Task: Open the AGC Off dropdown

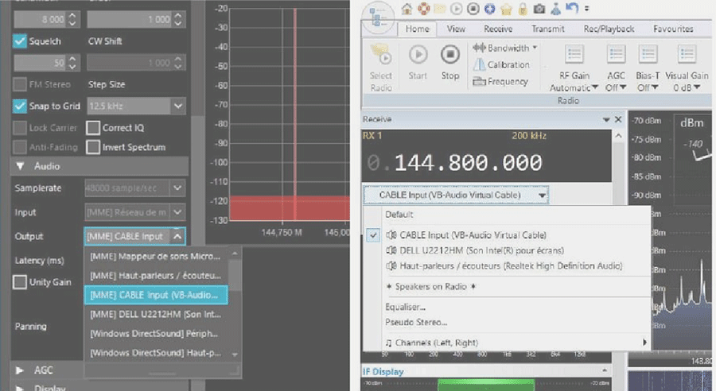Action: pyautogui.click(x=616, y=87)
